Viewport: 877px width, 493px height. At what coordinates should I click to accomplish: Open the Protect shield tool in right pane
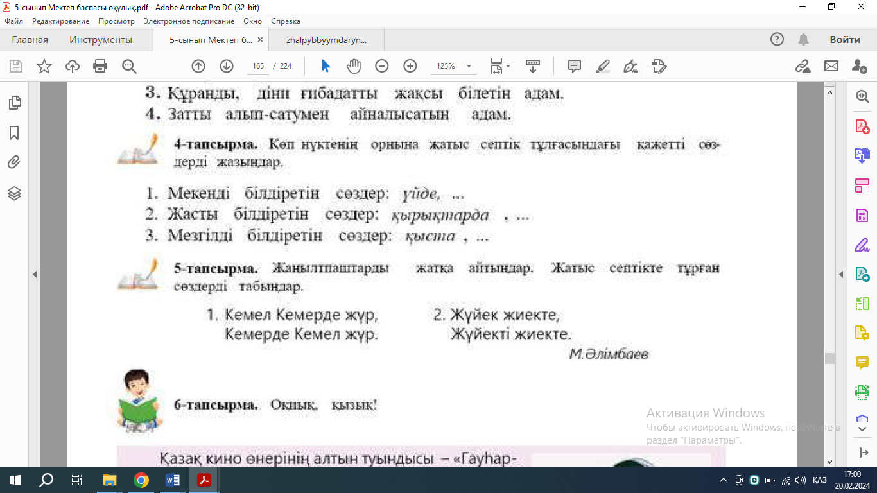click(x=862, y=419)
